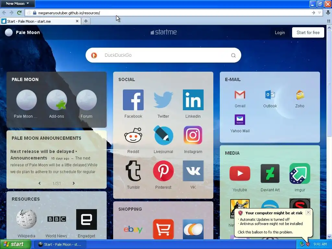The width and height of the screenshot is (332, 249).
Task: Open the ebay shopping icon
Action: [x=133, y=230]
